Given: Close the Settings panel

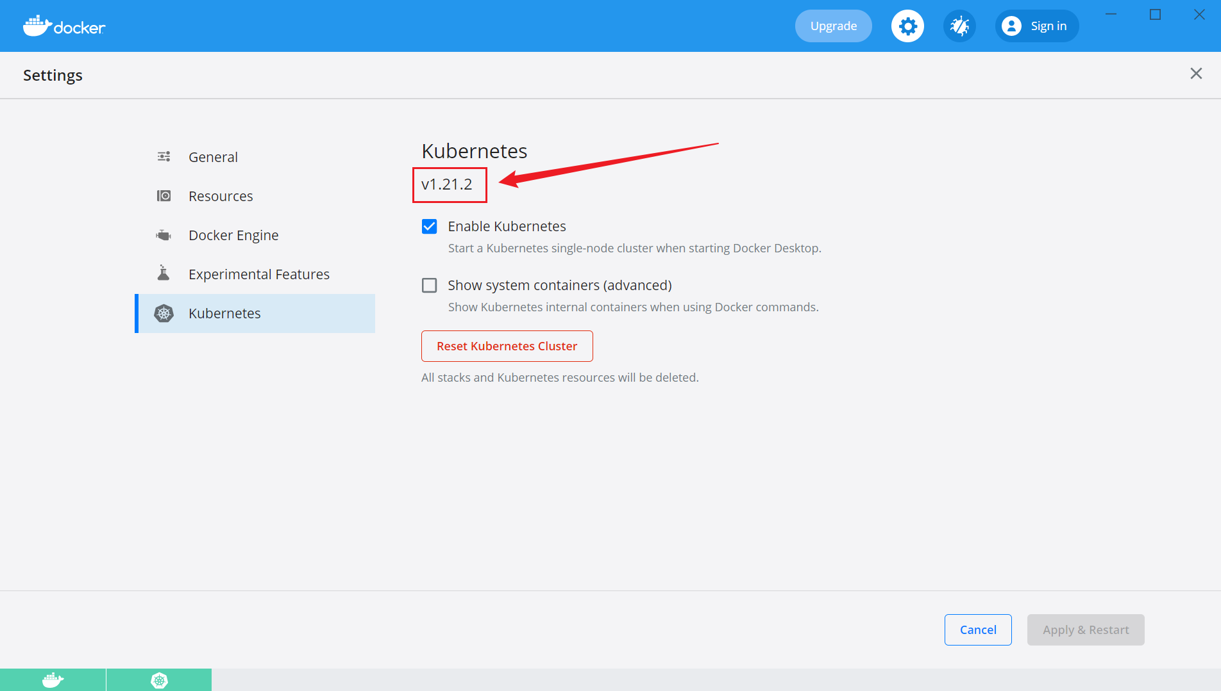Looking at the screenshot, I should tap(1196, 74).
